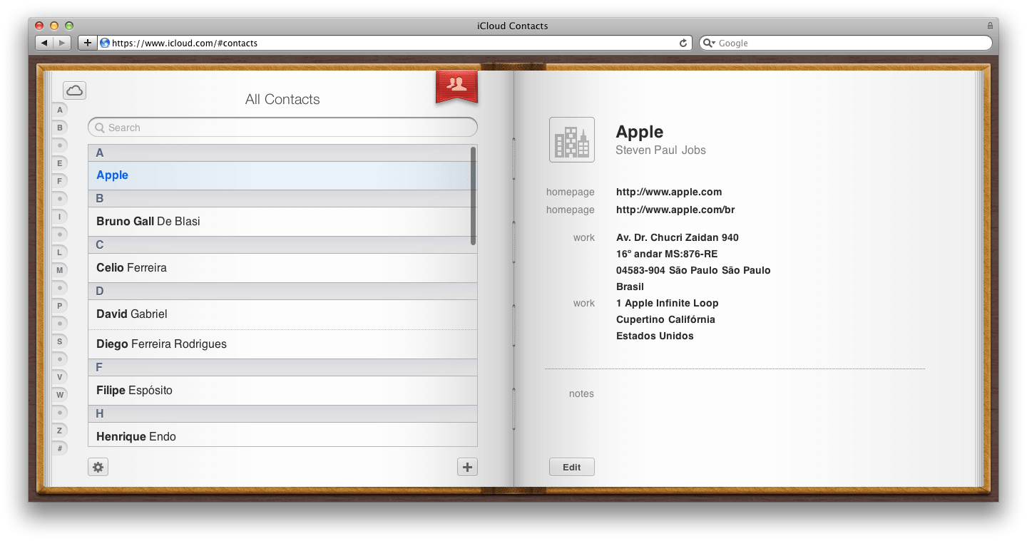Select contact Filipe Espósito

pyautogui.click(x=282, y=391)
